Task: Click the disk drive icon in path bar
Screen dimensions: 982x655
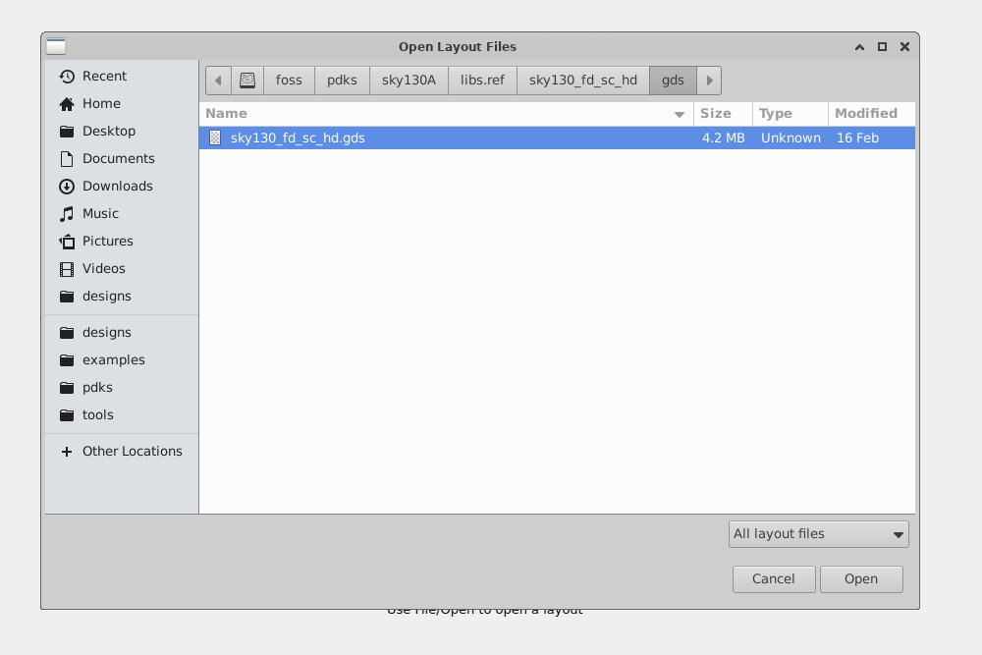Action: click(246, 80)
